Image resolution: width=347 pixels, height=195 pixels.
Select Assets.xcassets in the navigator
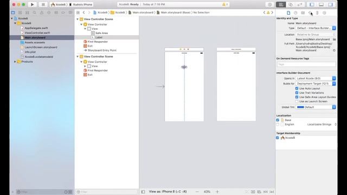[35, 42]
